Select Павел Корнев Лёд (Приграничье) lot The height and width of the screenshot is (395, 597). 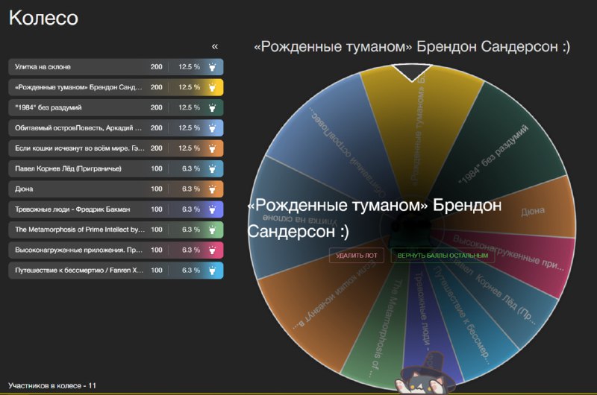(68, 168)
